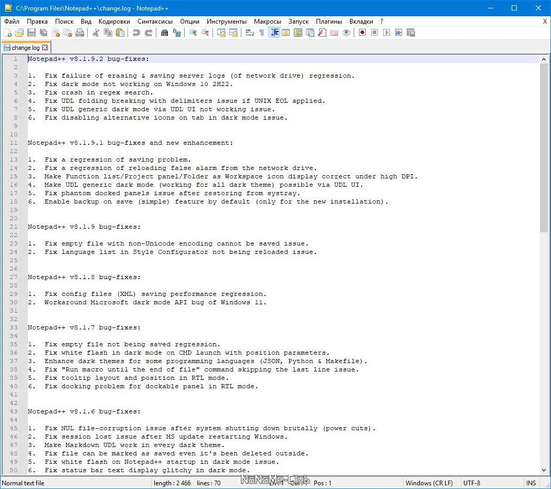The height and width of the screenshot is (489, 551).
Task: Click UTF-8 encoding in status bar
Action: pos(472,483)
